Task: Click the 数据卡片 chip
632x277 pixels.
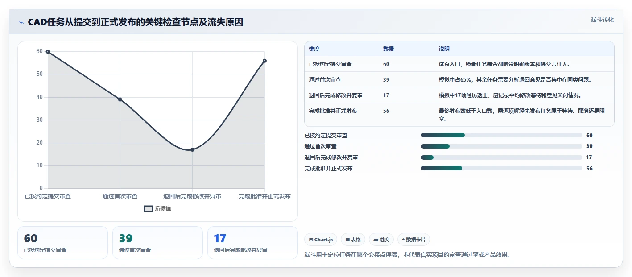Action: coord(413,240)
